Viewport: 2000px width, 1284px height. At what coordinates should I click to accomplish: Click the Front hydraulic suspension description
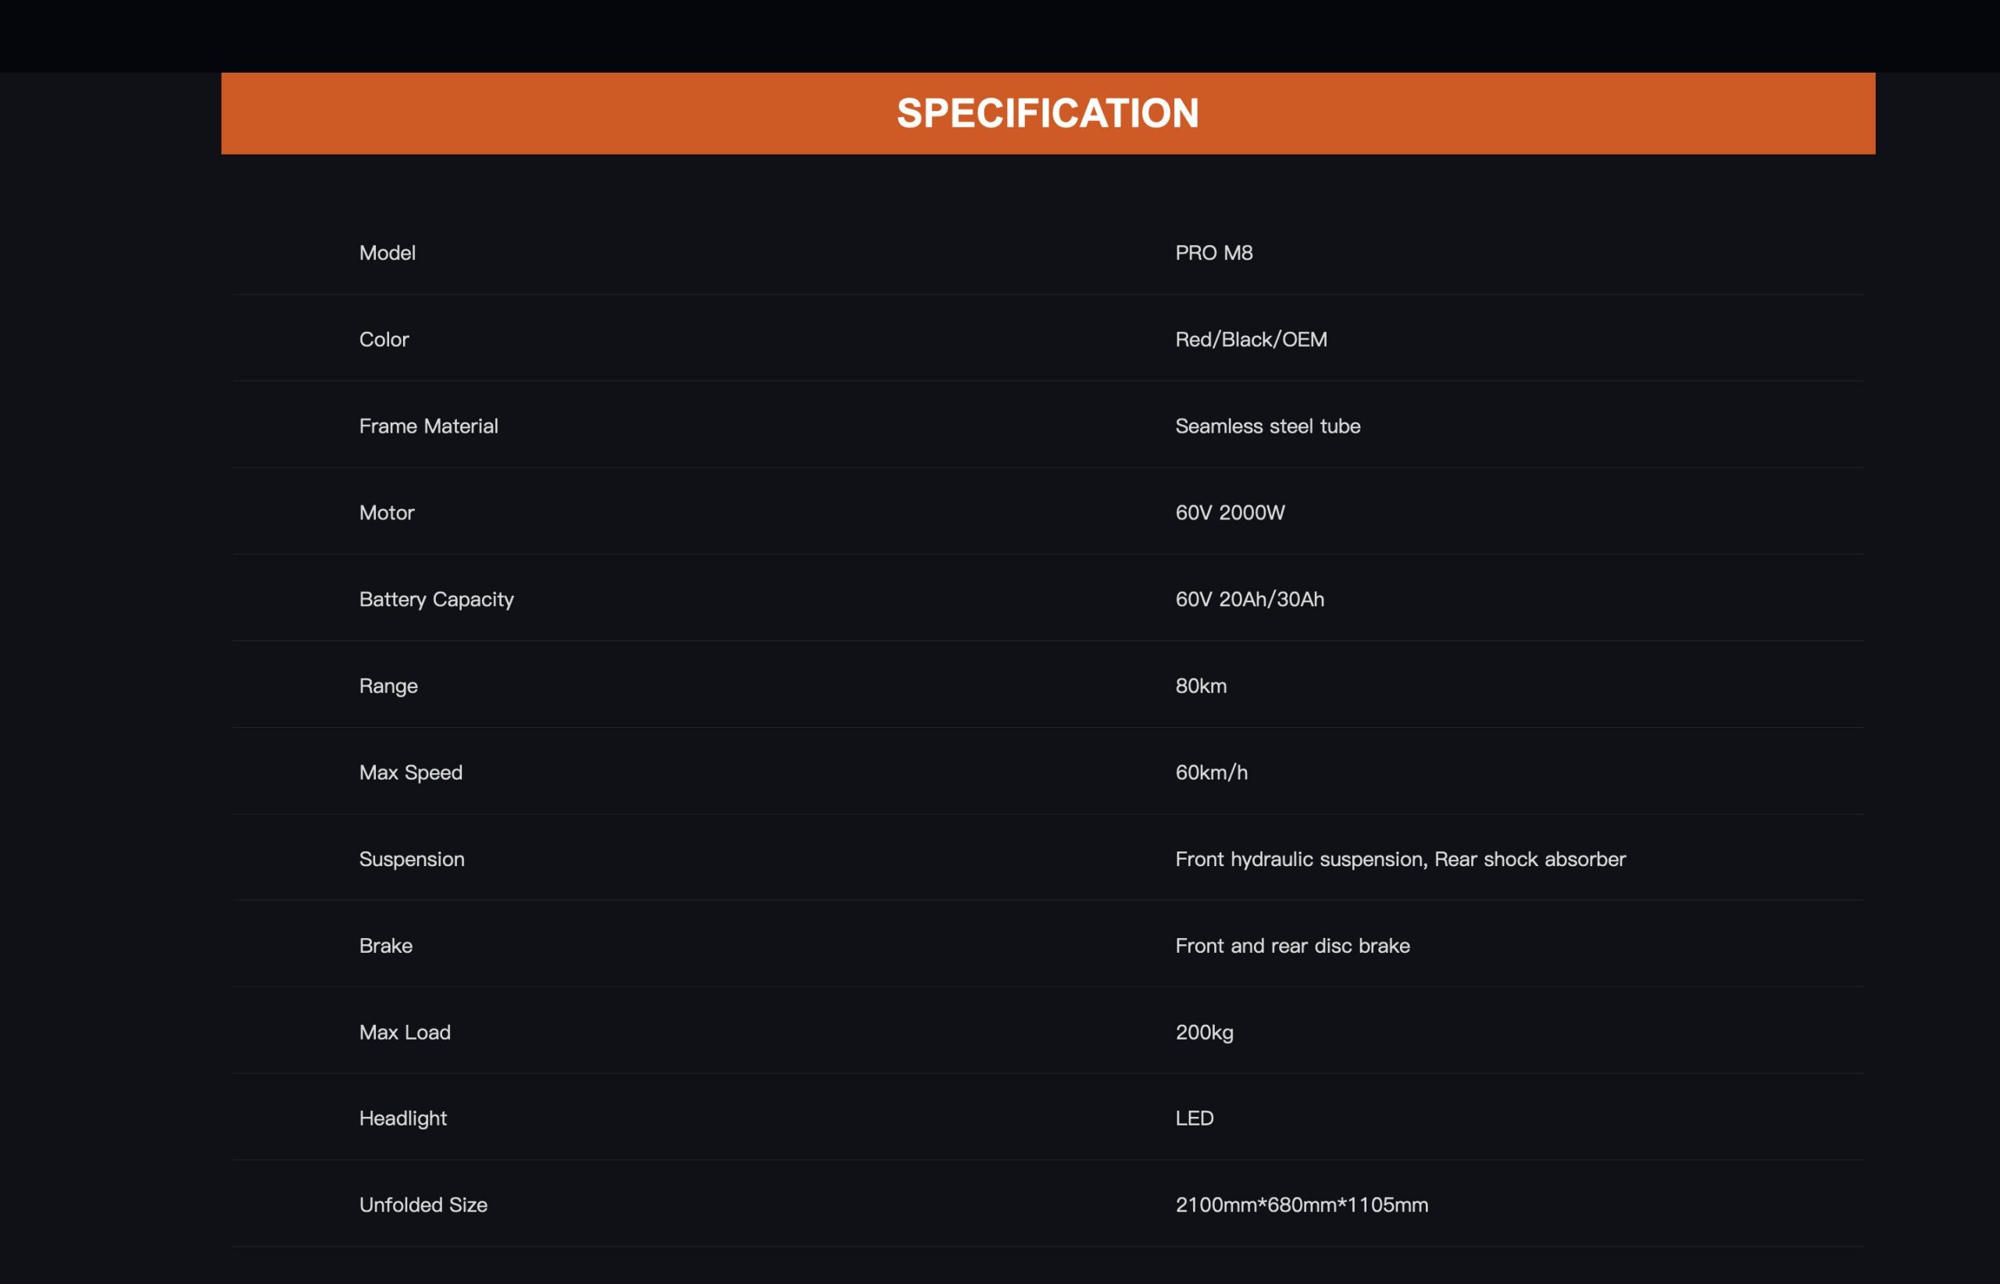[1400, 860]
